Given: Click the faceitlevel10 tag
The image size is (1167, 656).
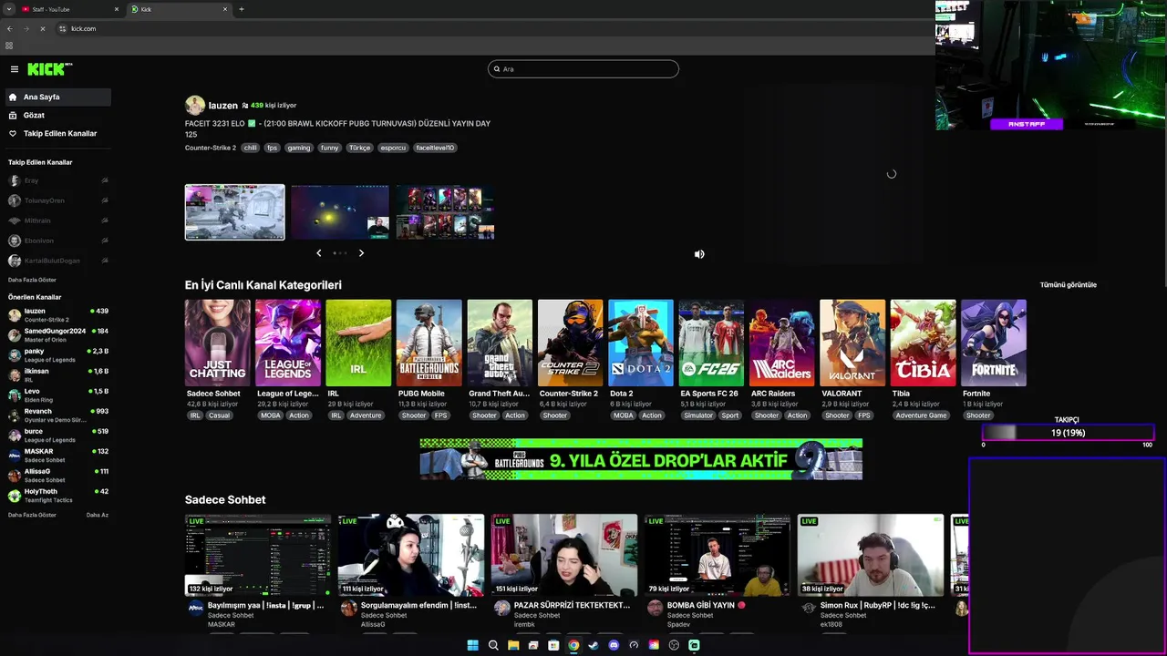Looking at the screenshot, I should 435,148.
